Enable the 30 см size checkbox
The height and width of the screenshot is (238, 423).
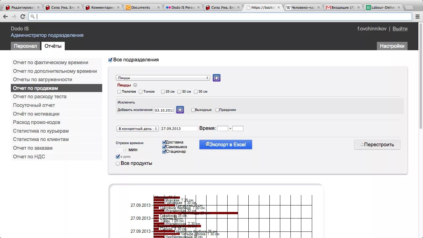179,92
